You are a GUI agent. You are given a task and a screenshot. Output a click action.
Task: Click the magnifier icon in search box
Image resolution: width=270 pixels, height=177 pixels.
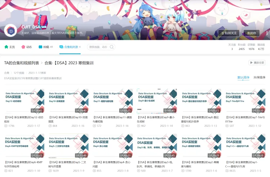tap(111, 47)
